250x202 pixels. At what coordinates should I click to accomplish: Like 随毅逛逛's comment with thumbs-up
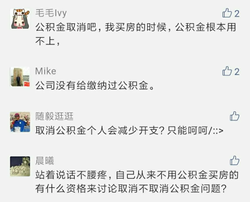coord(235,116)
